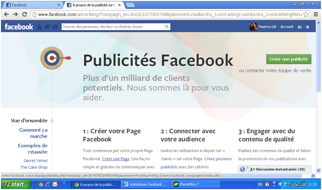This screenshot has width=322, height=190.
Task: Click vertical scrollbar up arrow
Action: [319, 23]
